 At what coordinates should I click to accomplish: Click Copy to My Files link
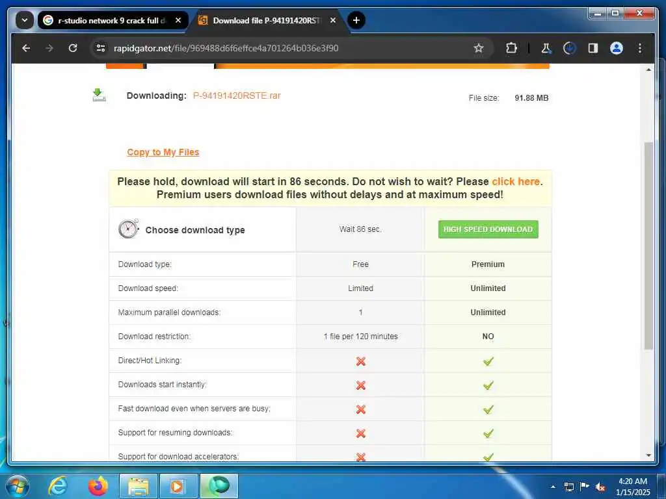[163, 152]
